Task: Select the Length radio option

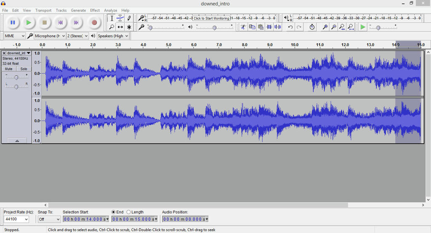Action: pyautogui.click(x=128, y=212)
